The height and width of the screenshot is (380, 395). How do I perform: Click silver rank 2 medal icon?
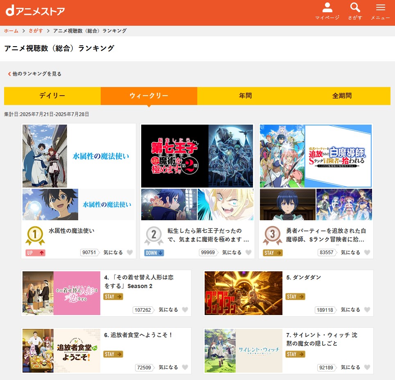(153, 235)
